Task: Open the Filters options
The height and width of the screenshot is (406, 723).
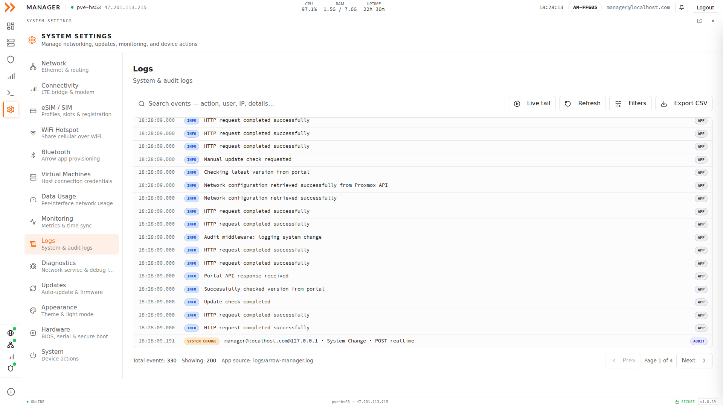Action: [x=630, y=103]
